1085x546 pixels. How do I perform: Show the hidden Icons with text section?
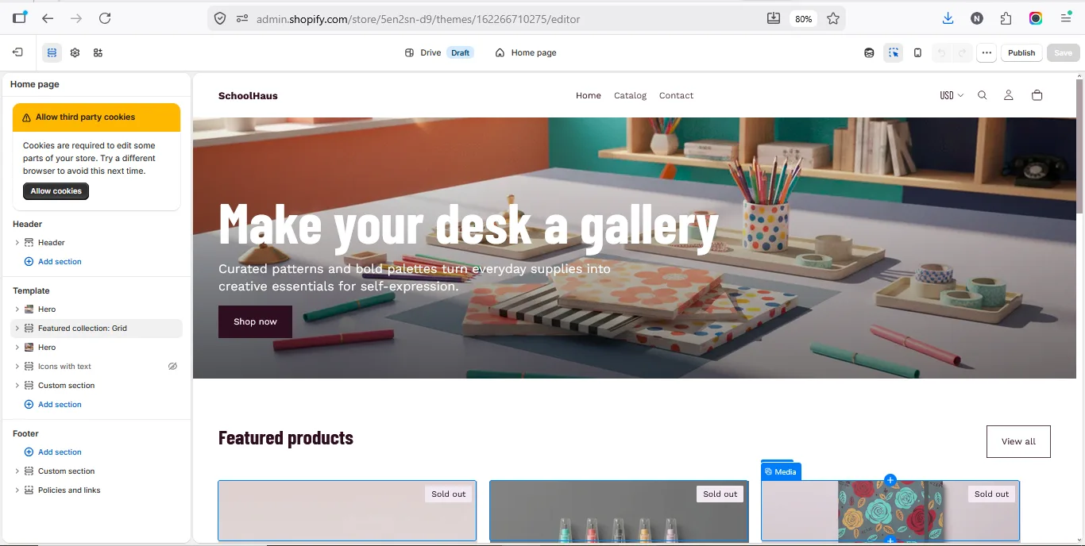[172, 366]
